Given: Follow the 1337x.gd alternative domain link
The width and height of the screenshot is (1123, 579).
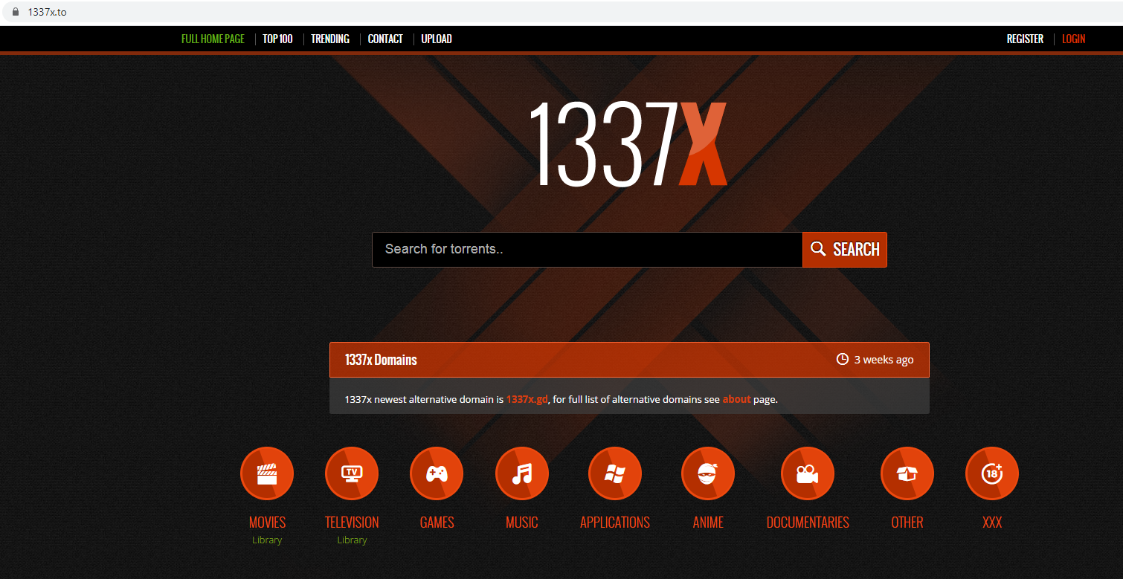Looking at the screenshot, I should click(x=527, y=399).
